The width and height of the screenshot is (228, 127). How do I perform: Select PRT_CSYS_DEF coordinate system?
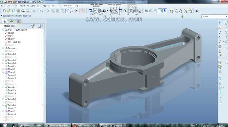[x=13, y=42]
